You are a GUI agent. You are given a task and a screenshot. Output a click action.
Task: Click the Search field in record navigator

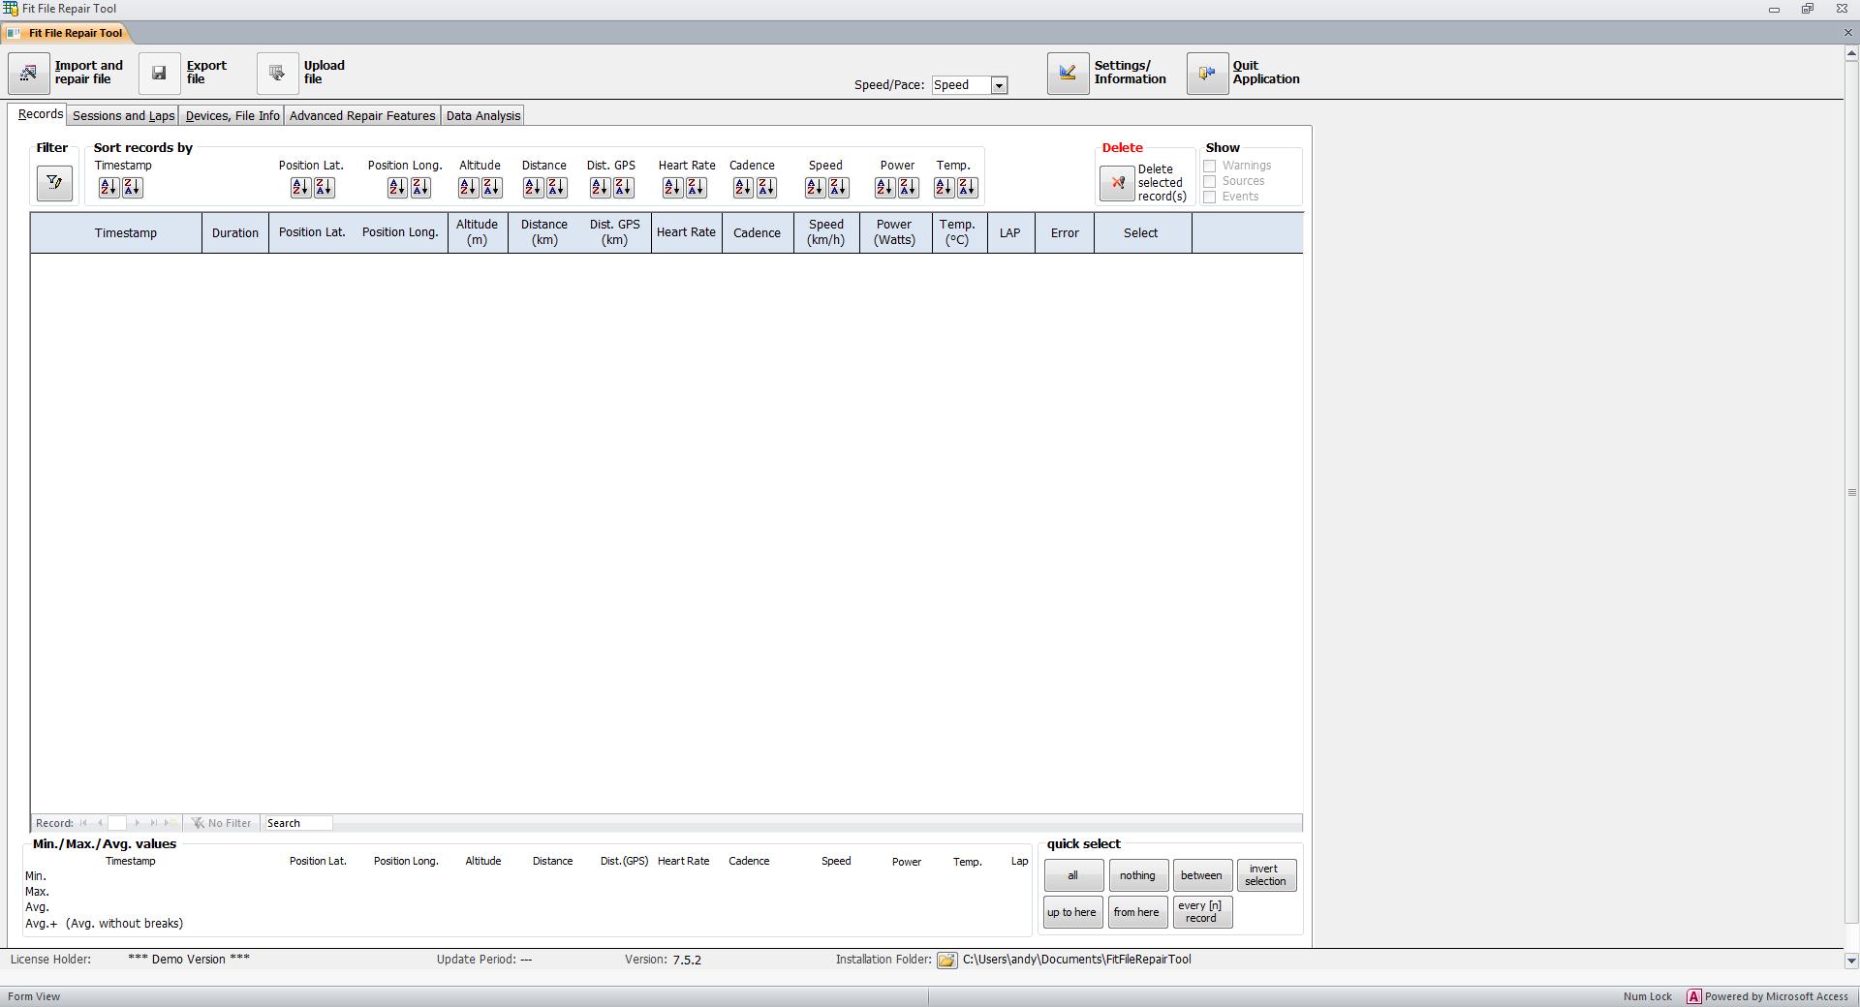[298, 823]
